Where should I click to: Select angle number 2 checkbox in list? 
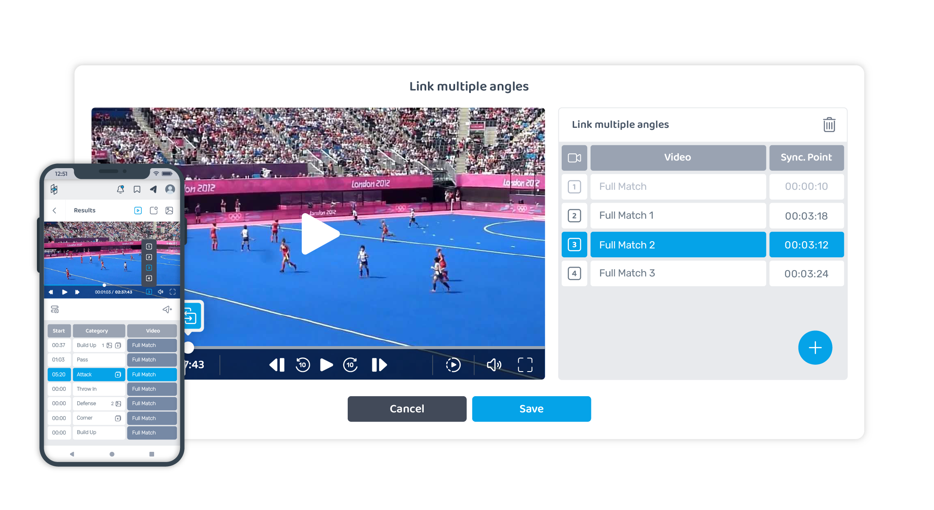pos(574,216)
